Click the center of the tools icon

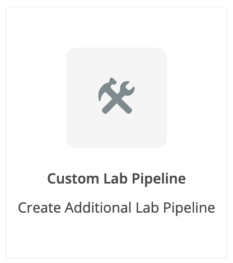[116, 97]
